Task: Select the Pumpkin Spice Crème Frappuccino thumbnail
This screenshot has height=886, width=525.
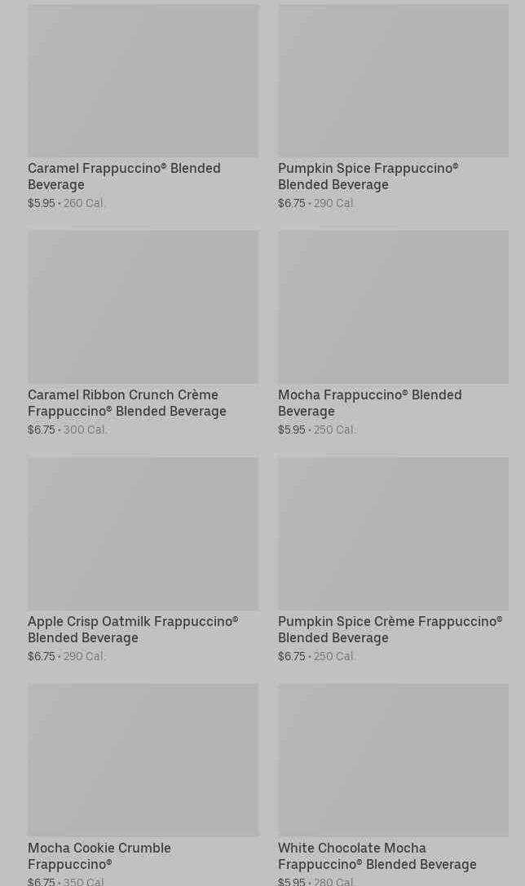Action: pos(393,533)
